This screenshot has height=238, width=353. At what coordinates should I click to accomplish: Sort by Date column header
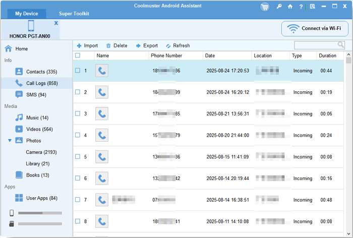click(x=227, y=55)
